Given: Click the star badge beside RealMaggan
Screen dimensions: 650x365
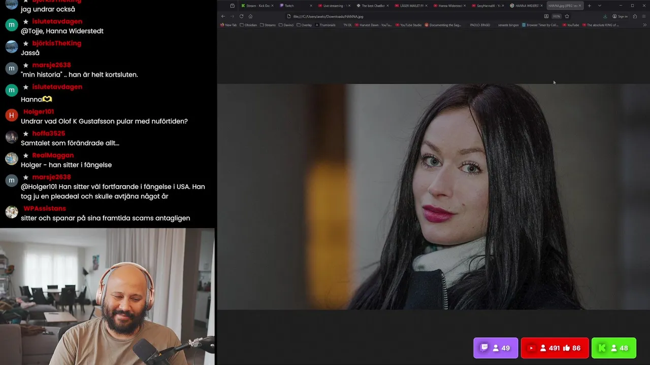Looking at the screenshot, I should pyautogui.click(x=26, y=155).
